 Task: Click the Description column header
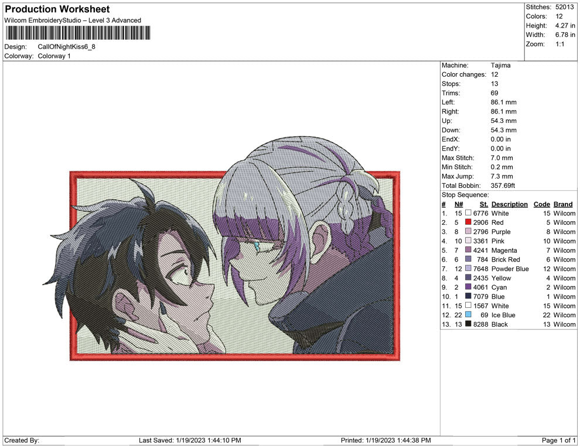(509, 204)
